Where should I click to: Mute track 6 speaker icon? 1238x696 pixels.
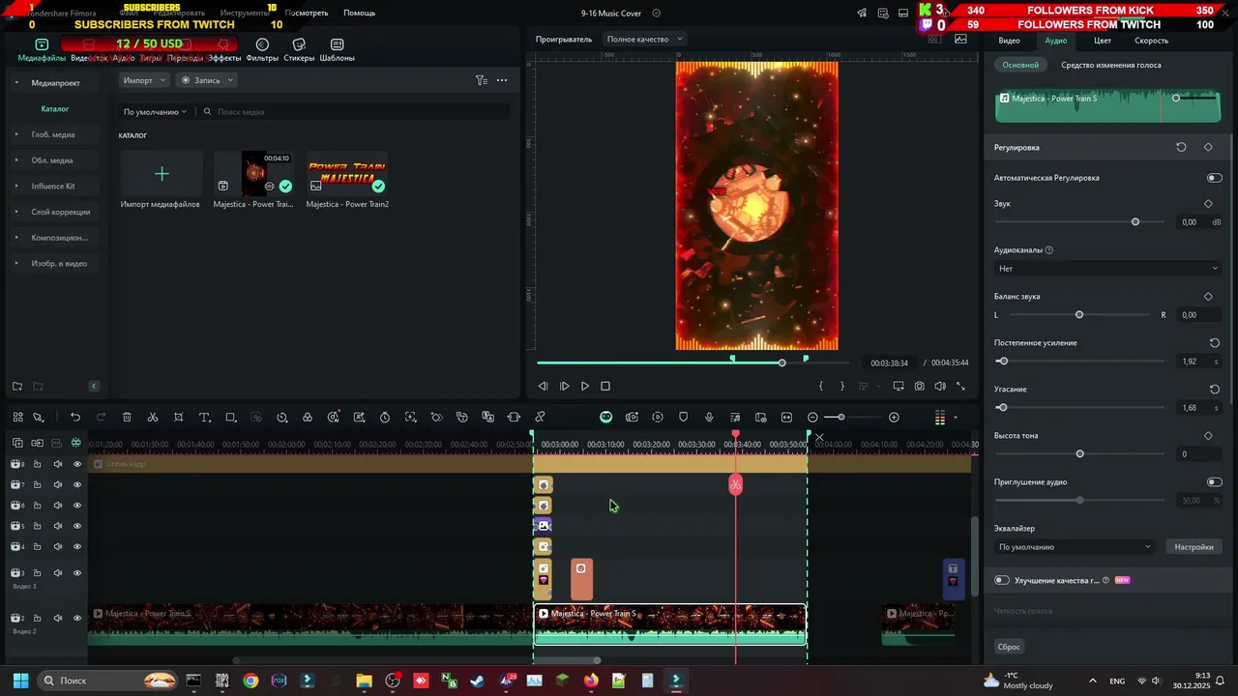click(57, 506)
